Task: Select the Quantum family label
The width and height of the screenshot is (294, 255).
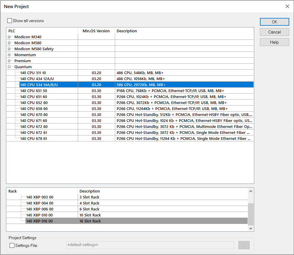Action: (23, 67)
